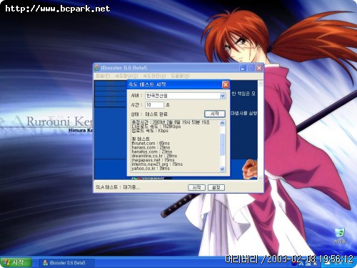Click results list scroll up arrow
This screenshot has width=357, height=268.
coord(222,123)
